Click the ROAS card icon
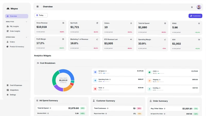This screenshot has width=206, height=116. coord(199,23)
